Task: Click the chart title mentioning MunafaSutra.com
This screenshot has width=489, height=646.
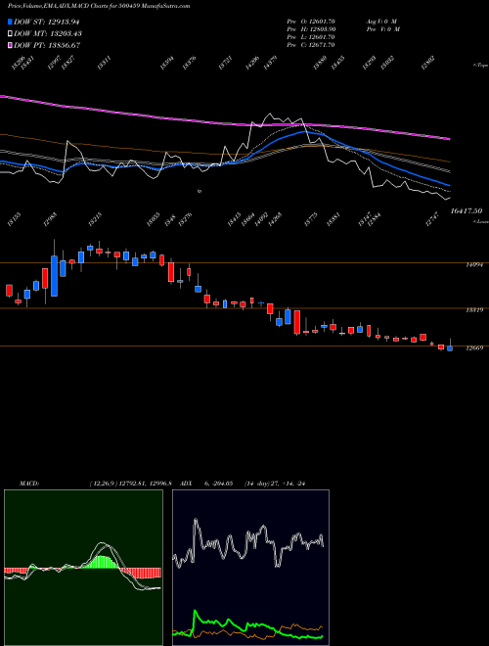Action: 99,6
